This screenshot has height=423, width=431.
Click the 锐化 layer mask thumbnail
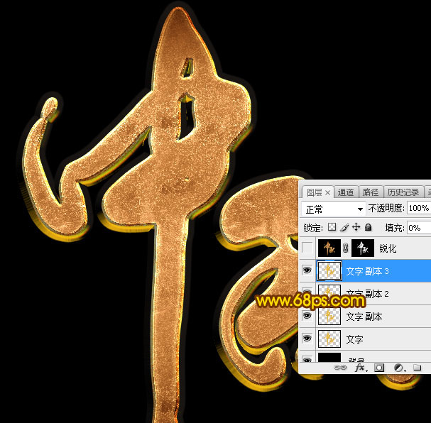363,248
